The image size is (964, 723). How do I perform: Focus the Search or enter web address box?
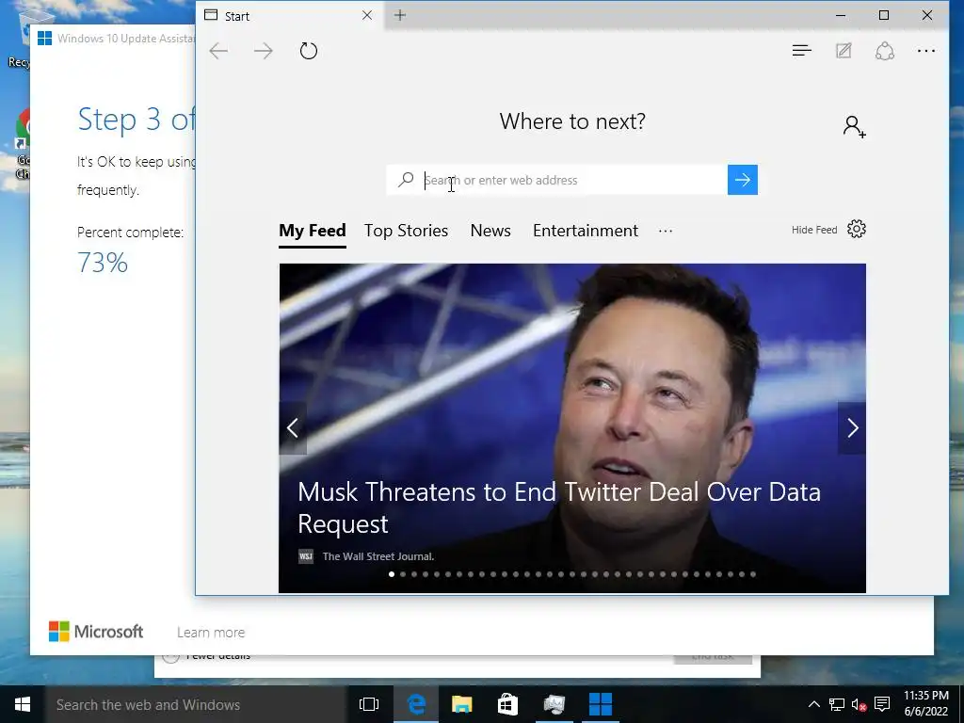coord(573,180)
